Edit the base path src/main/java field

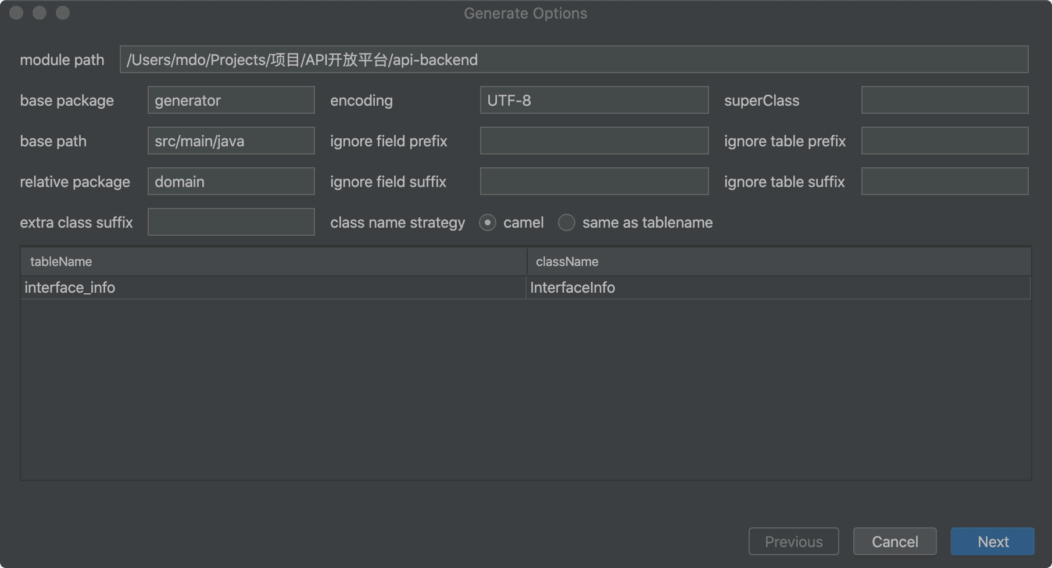[231, 141]
